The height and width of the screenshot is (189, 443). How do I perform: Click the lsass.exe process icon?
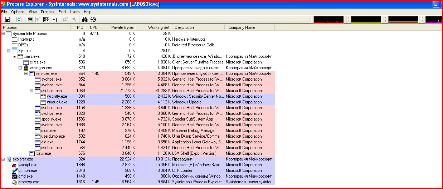(32, 153)
